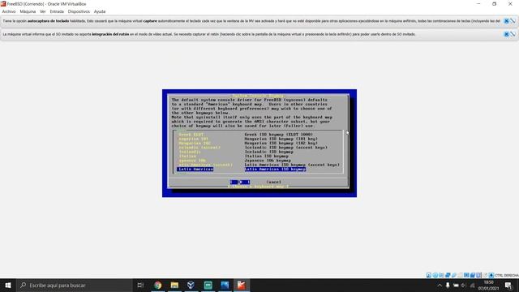Image resolution: width=519 pixels, height=292 pixels.
Task: Click the battery tray icon
Action: click(x=456, y=285)
